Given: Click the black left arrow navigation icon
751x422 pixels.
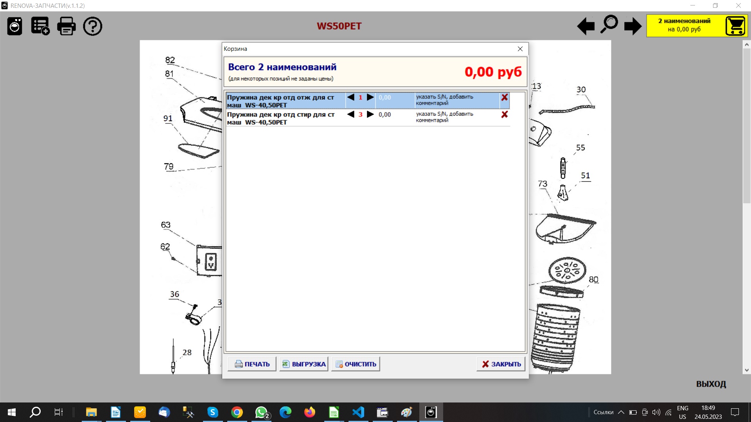Looking at the screenshot, I should tap(586, 27).
